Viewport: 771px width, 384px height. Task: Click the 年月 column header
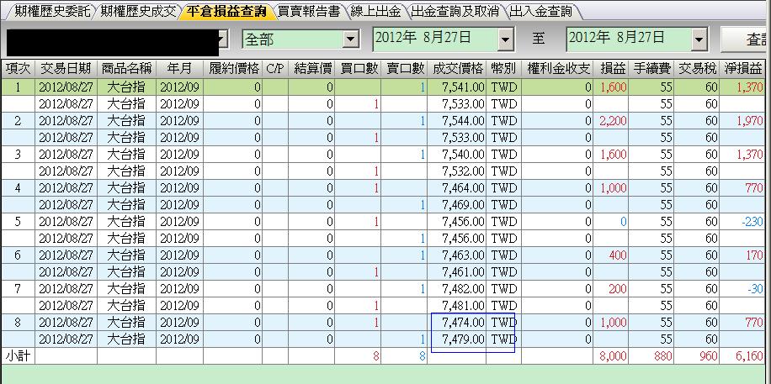(x=179, y=69)
